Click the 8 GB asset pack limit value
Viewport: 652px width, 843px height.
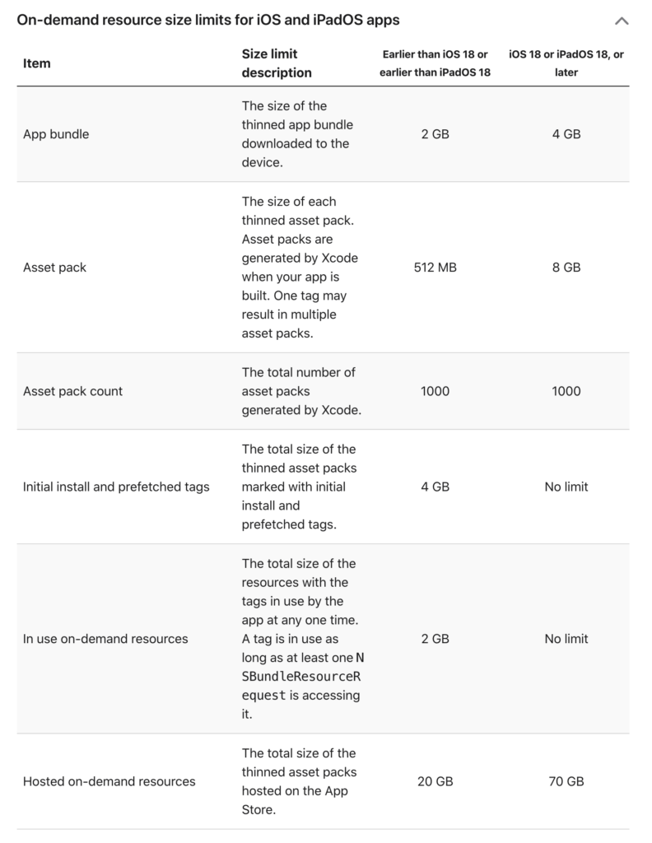(x=566, y=268)
